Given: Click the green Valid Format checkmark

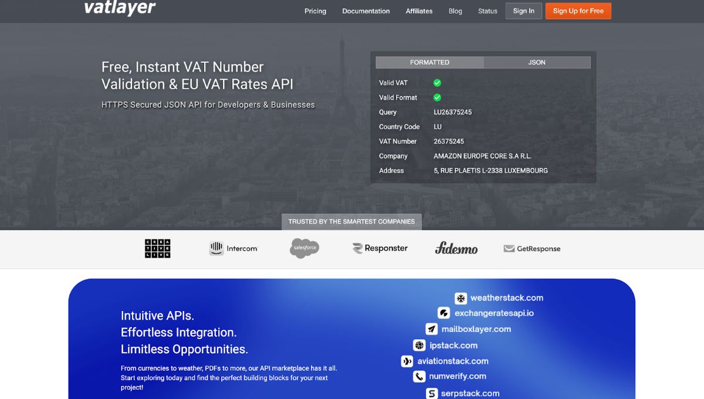Looking at the screenshot, I should click(x=436, y=97).
